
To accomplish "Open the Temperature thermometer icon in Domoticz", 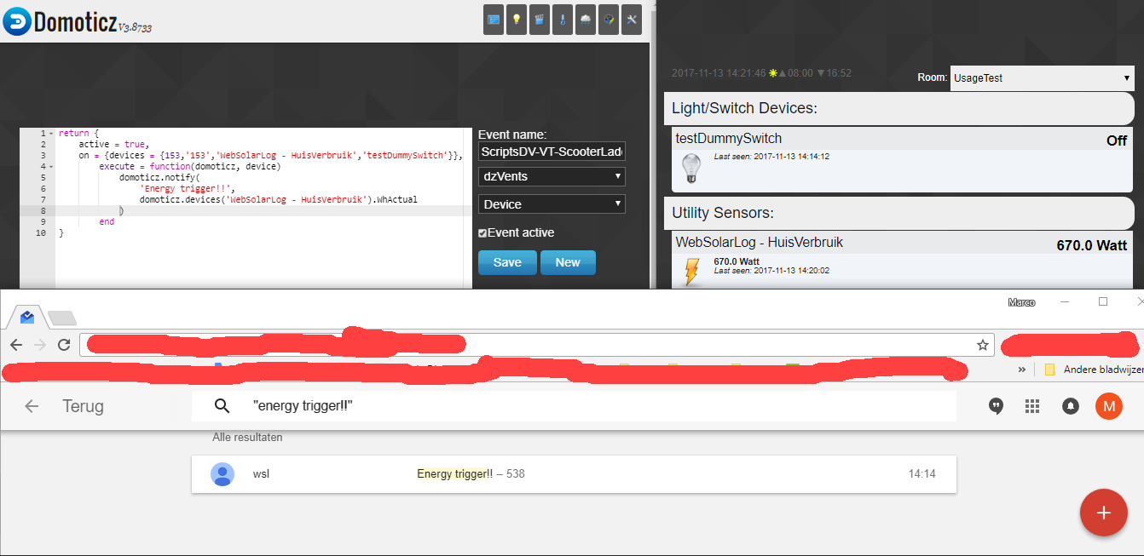I will click(x=562, y=20).
